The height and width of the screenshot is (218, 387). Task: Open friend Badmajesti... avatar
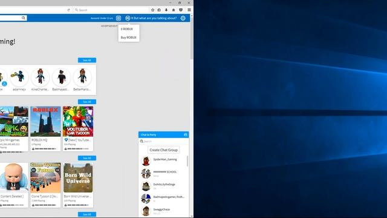pyautogui.click(x=61, y=77)
